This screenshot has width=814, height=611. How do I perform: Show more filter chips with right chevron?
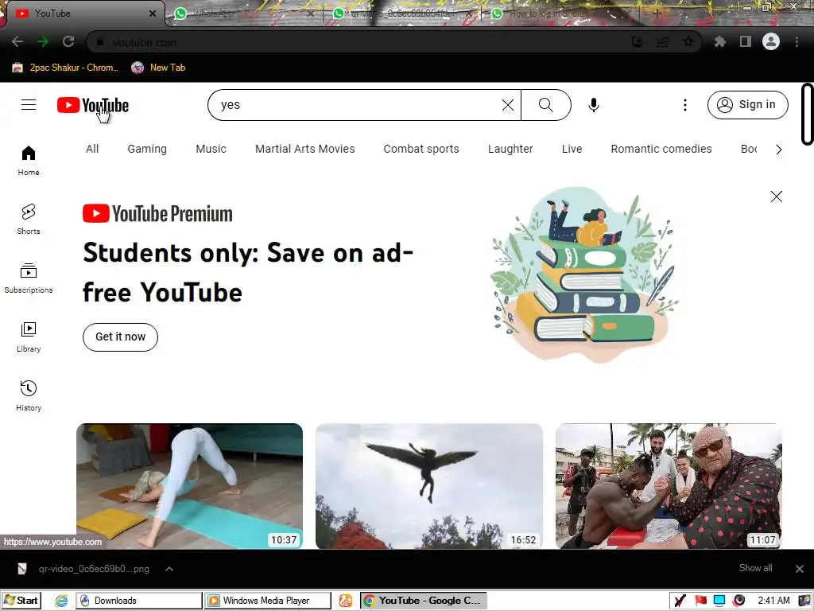point(778,150)
